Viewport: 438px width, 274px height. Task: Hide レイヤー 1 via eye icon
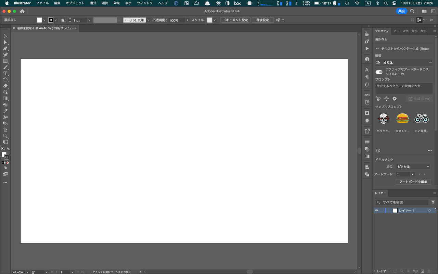(376, 211)
